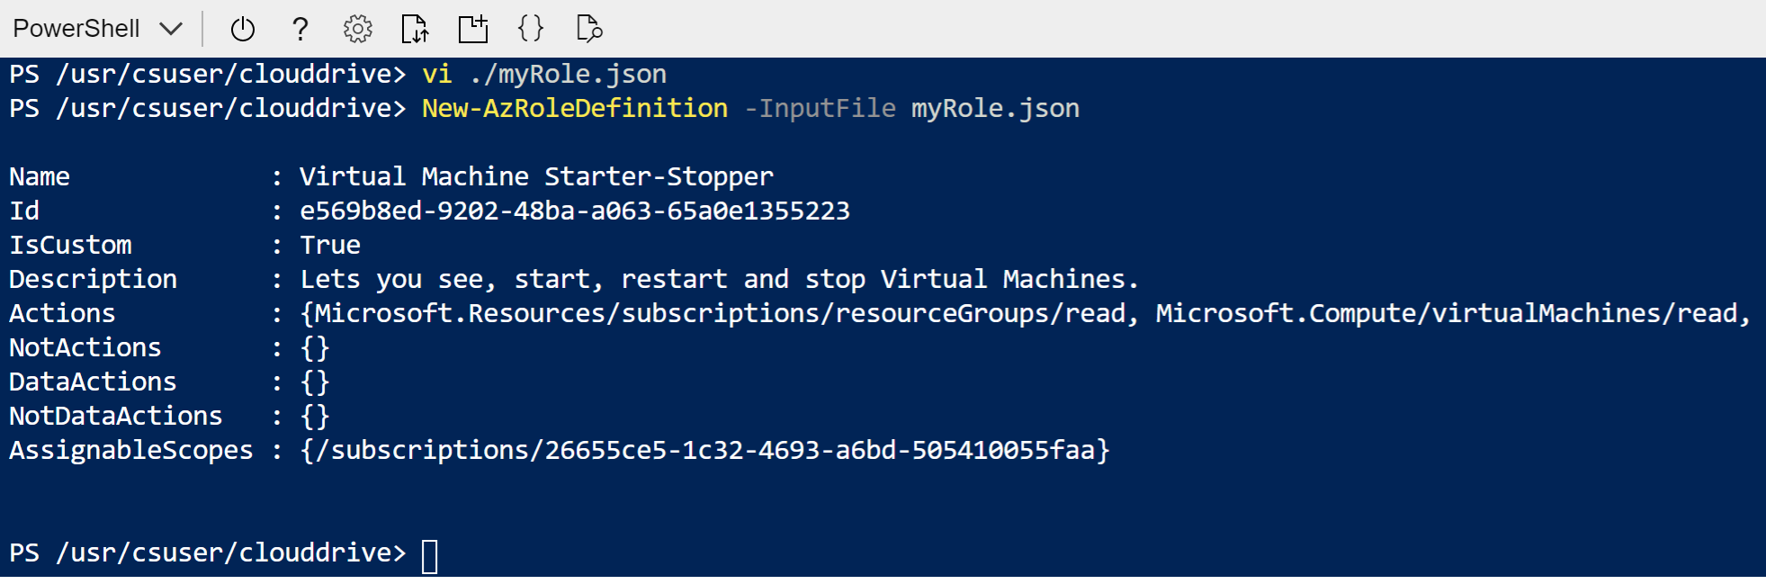Click the subscription path in AssignableScopes
This screenshot has width=1766, height=584.
705,450
